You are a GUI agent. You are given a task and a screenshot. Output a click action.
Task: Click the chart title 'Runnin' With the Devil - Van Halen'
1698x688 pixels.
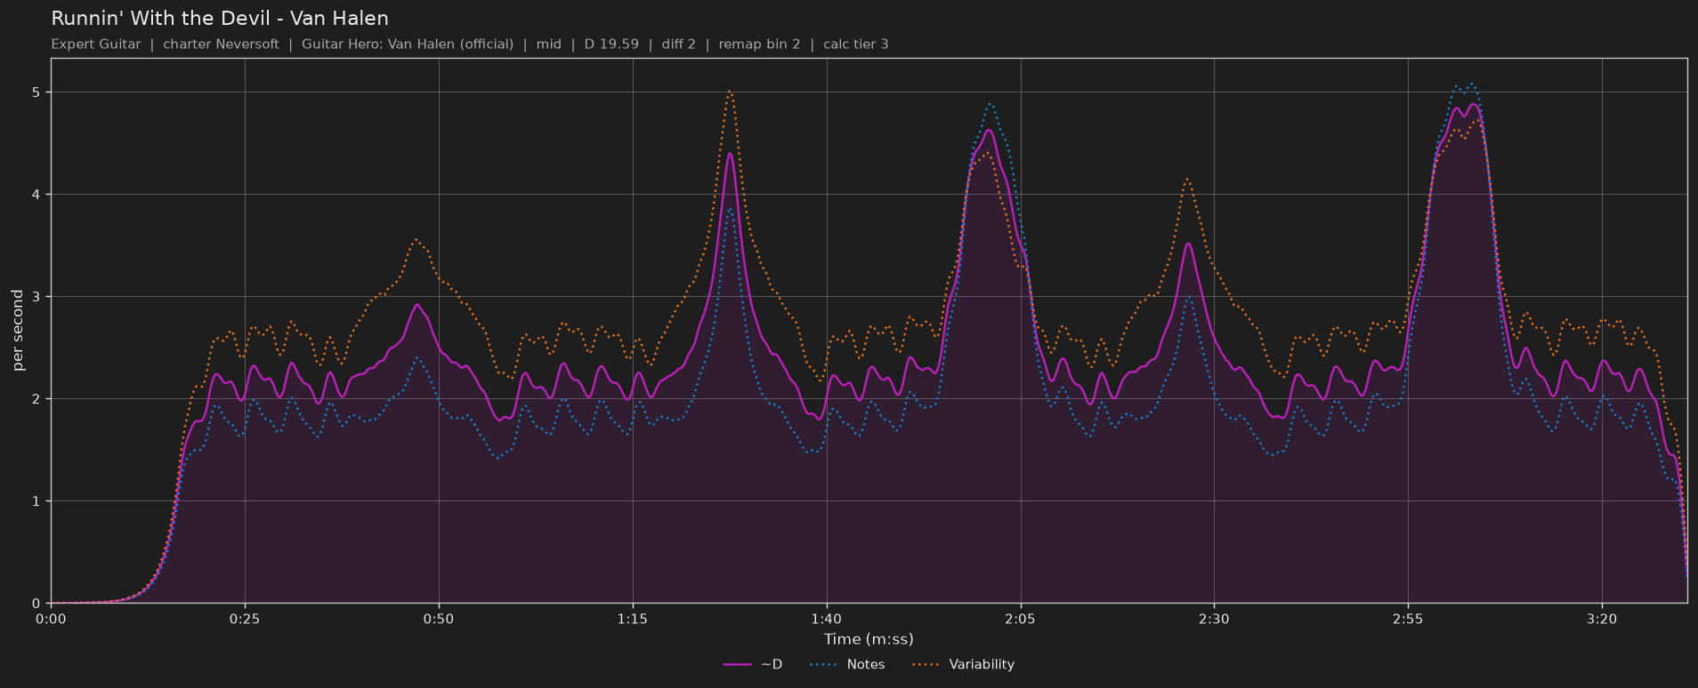coord(220,19)
